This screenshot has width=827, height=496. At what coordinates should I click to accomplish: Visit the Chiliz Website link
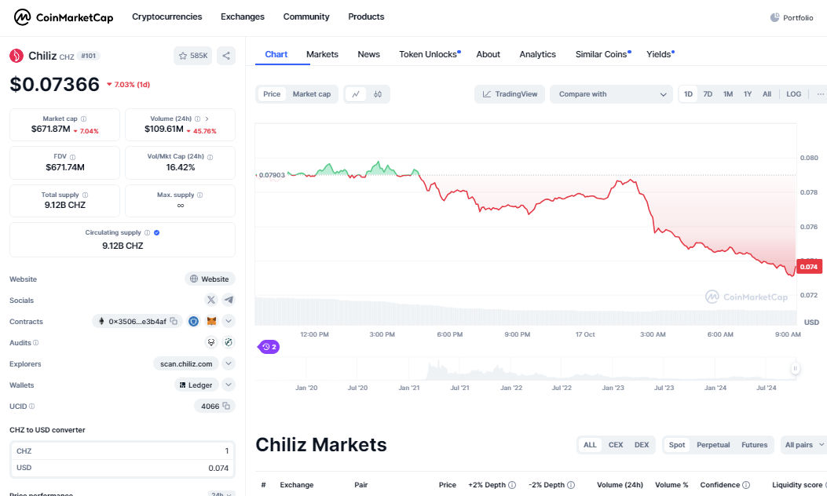(210, 279)
